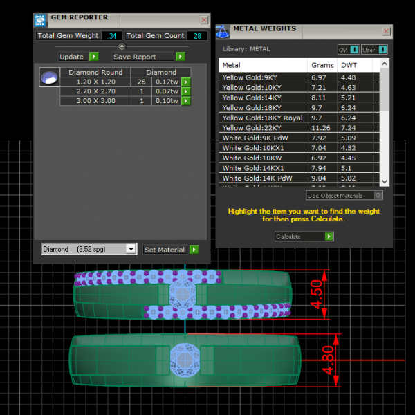Click the round diamond gem thumbnail
This screenshot has width=415, height=415.
[x=48, y=78]
